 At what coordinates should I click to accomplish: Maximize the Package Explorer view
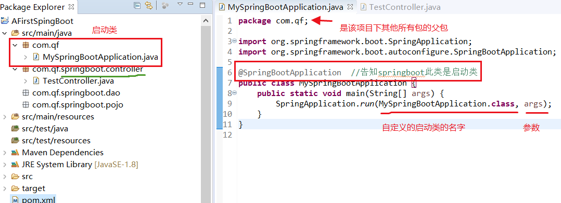[202, 5]
